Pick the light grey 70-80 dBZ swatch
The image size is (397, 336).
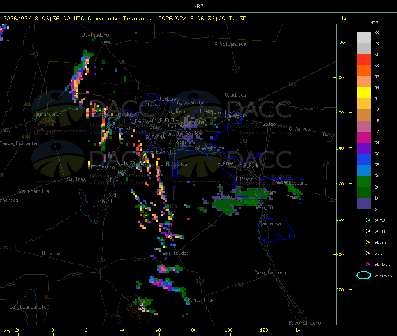click(x=363, y=38)
